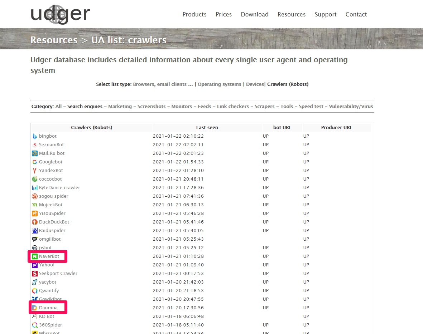
Task: Click the Crawlers (Robots) column header
Action: [x=91, y=128]
